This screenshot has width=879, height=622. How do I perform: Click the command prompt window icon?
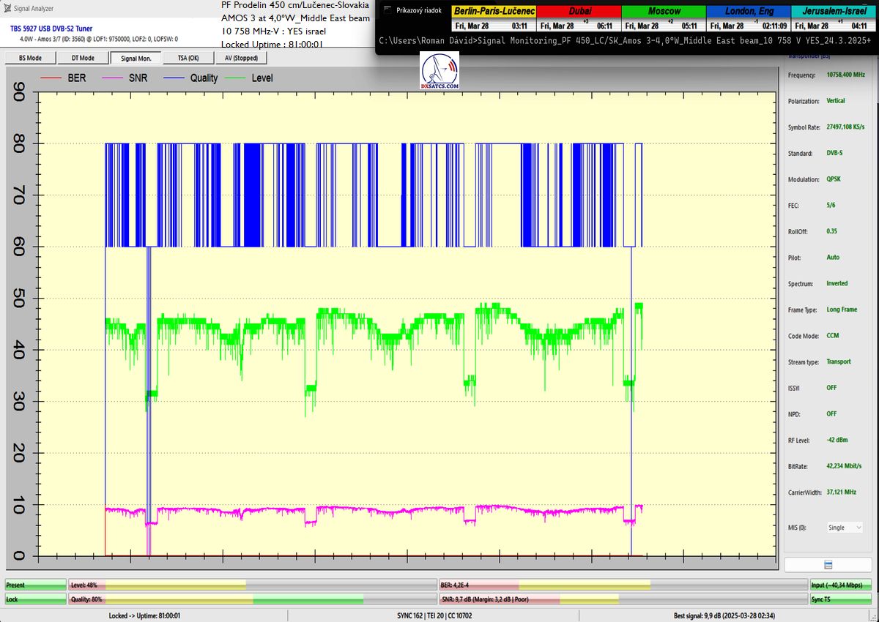click(x=387, y=11)
